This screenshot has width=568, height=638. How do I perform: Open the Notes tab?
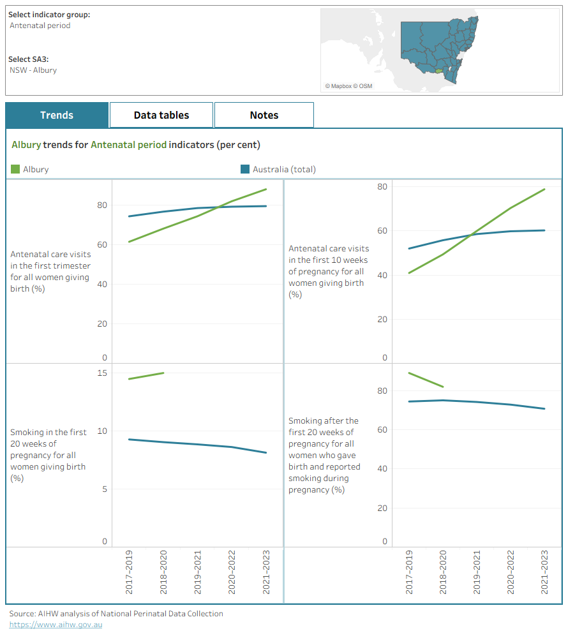pos(264,115)
